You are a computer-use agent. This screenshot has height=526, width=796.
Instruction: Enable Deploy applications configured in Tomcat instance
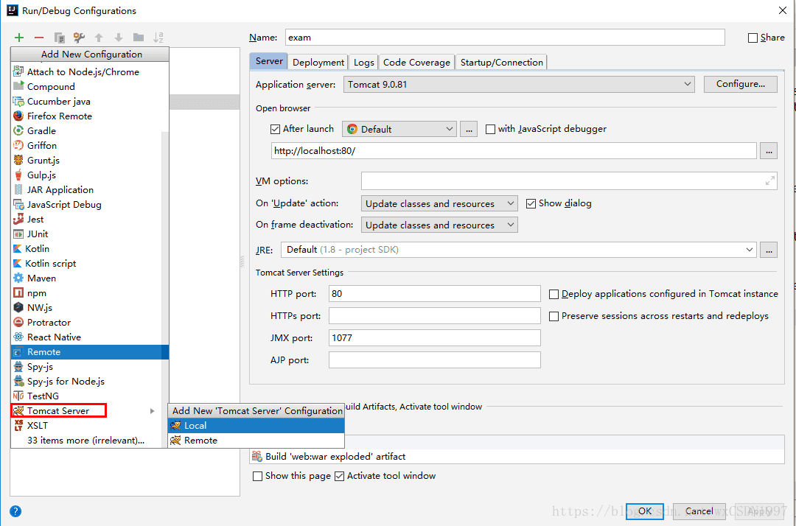(554, 294)
